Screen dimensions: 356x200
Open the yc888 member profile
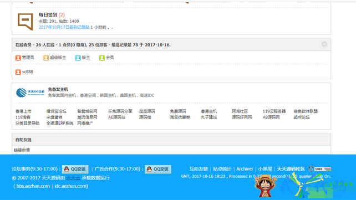tap(28, 72)
